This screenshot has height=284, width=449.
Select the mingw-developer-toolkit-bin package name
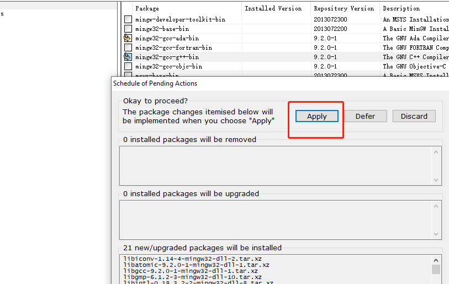(x=181, y=19)
